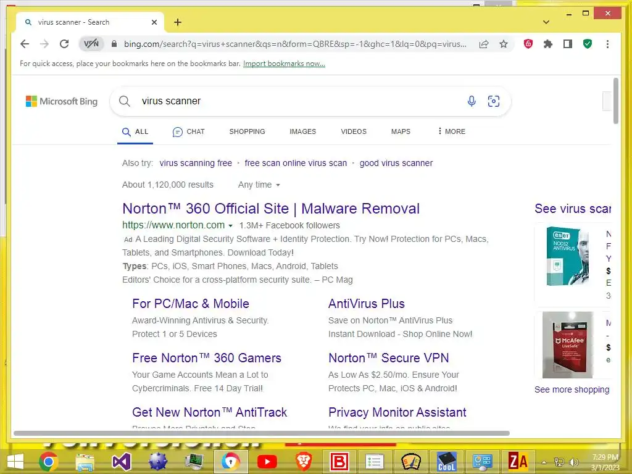
Task: Open Norton 360 Official Site result
Action: [x=271, y=209]
